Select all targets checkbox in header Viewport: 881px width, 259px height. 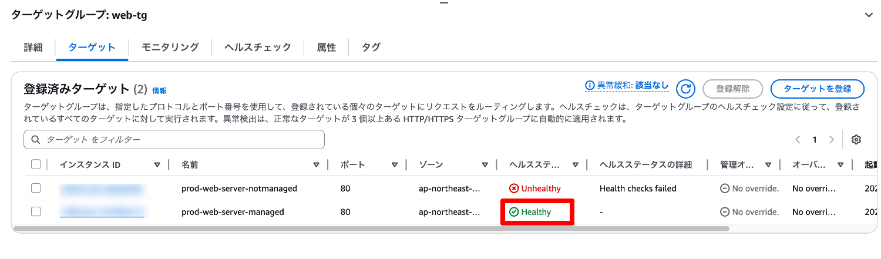(36, 164)
